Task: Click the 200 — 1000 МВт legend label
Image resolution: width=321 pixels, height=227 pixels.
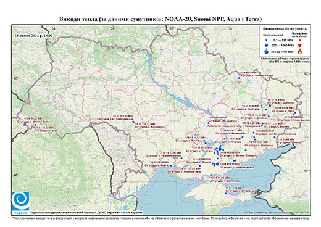Action: click(x=283, y=45)
